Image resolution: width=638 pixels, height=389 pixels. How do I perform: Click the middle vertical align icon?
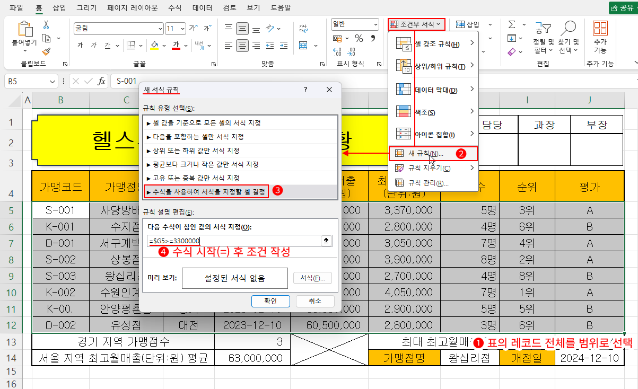[242, 28]
